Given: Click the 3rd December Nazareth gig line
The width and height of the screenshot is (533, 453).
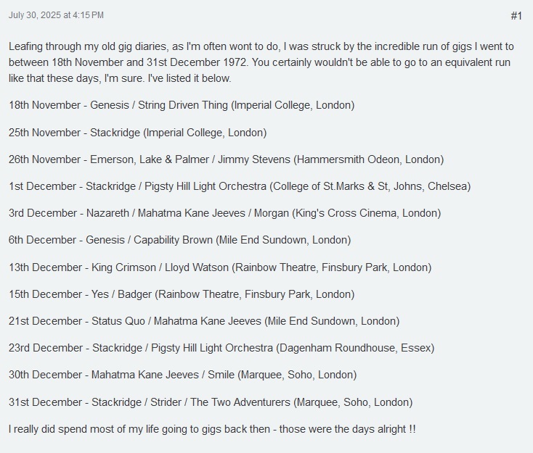Looking at the screenshot, I should pyautogui.click(x=224, y=213).
